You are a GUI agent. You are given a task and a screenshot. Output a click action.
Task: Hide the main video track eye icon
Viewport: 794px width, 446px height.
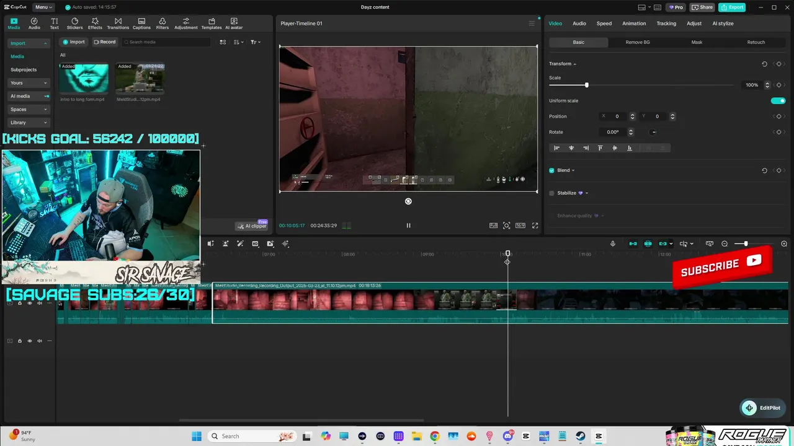click(29, 304)
